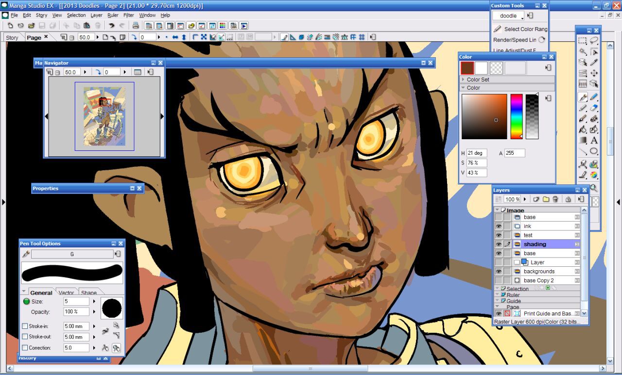Viewport: 622px width, 375px height.
Task: Open the pen Opacity slider arrow
Action: [x=94, y=311]
